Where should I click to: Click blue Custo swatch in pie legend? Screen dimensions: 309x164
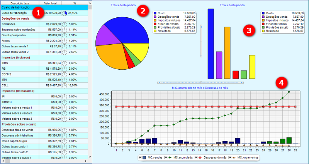pos(155,13)
